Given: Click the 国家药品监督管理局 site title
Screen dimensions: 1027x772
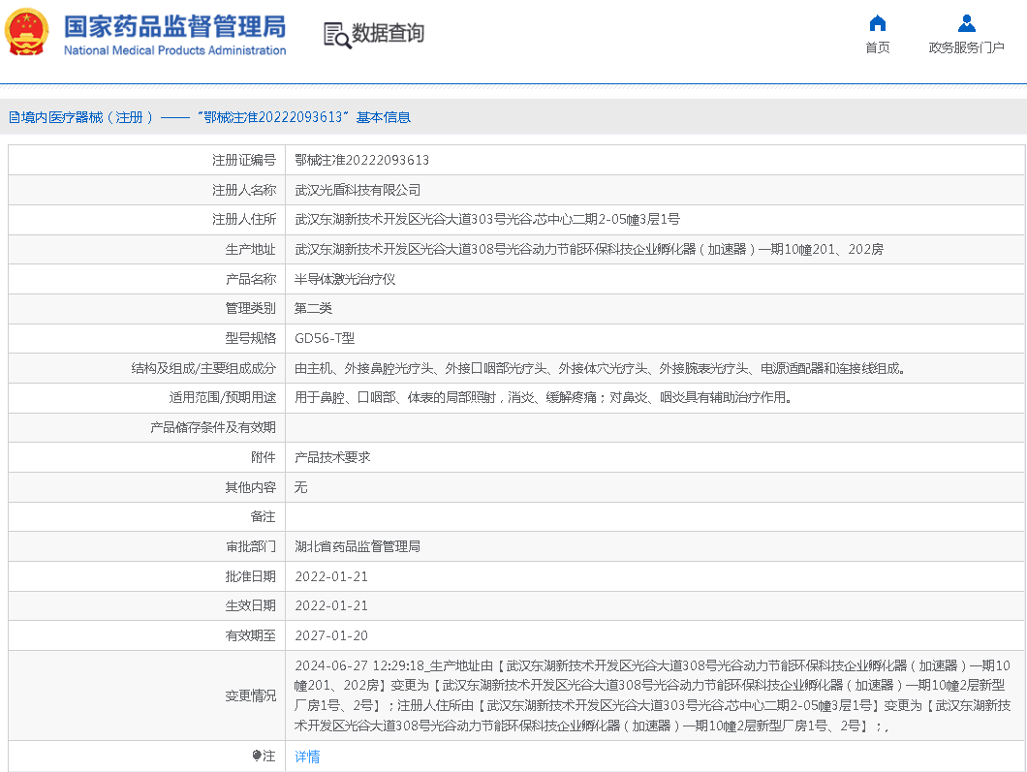Looking at the screenshot, I should pyautogui.click(x=174, y=26).
